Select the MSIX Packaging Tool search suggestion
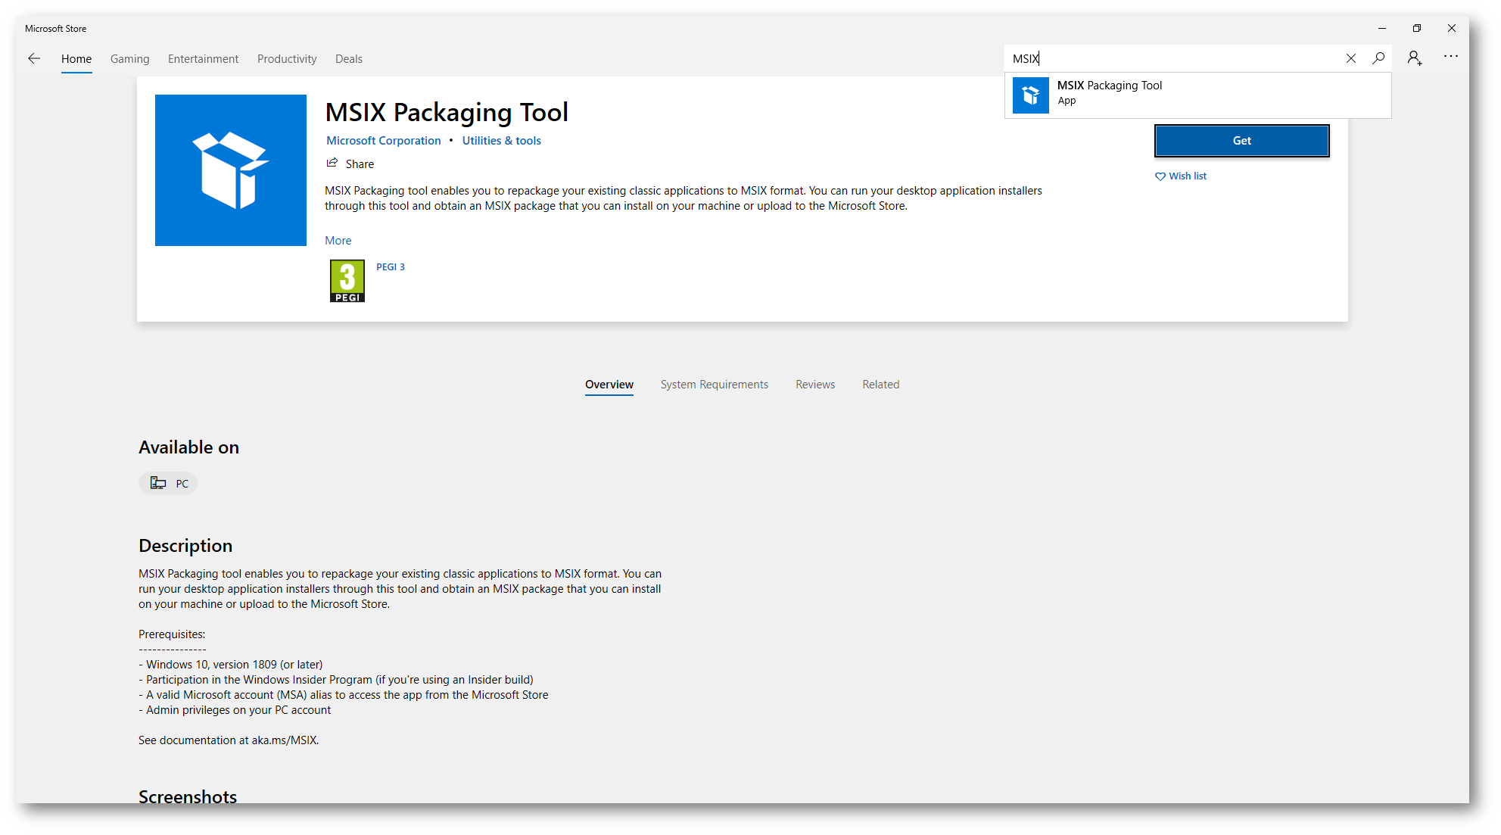The height and width of the screenshot is (835, 1501). point(1198,95)
